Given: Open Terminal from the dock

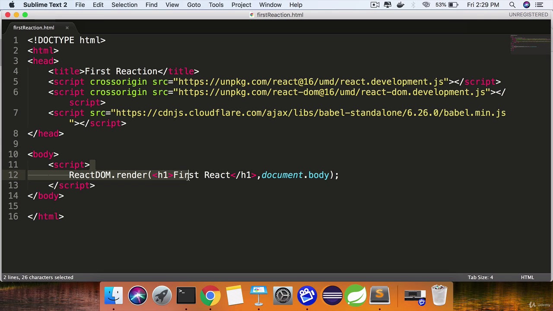Looking at the screenshot, I should point(186,295).
